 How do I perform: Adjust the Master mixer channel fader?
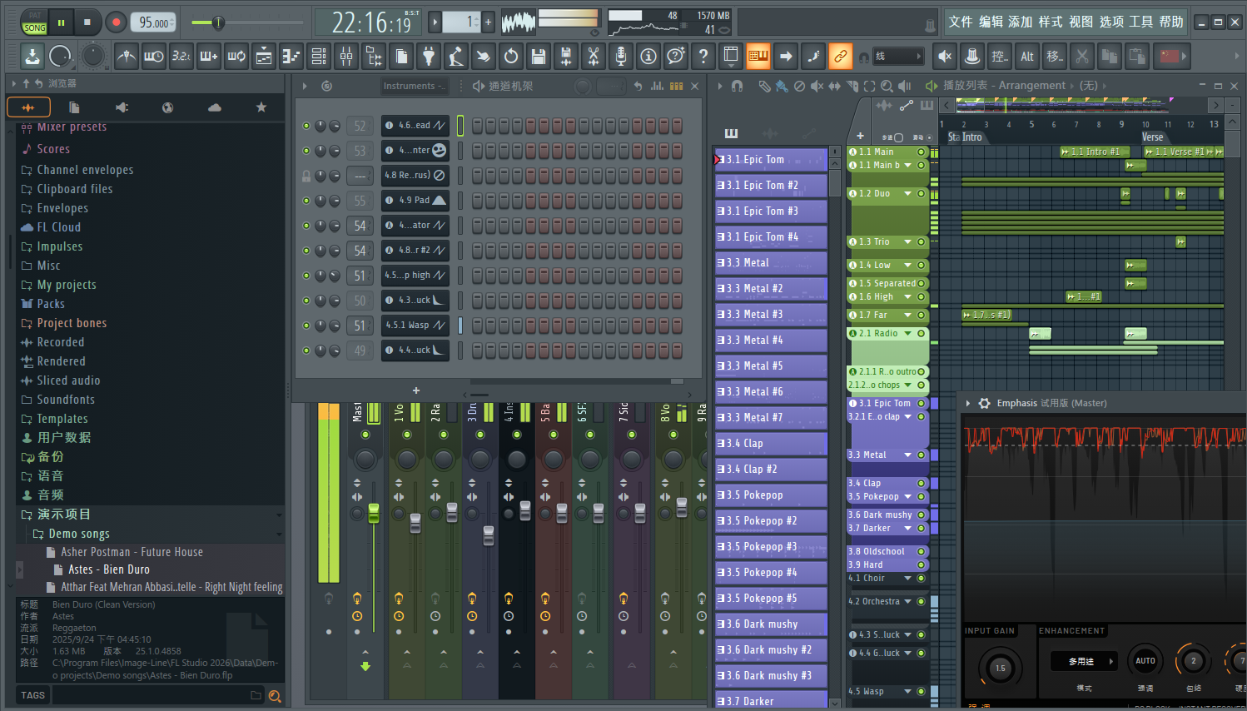(x=374, y=513)
